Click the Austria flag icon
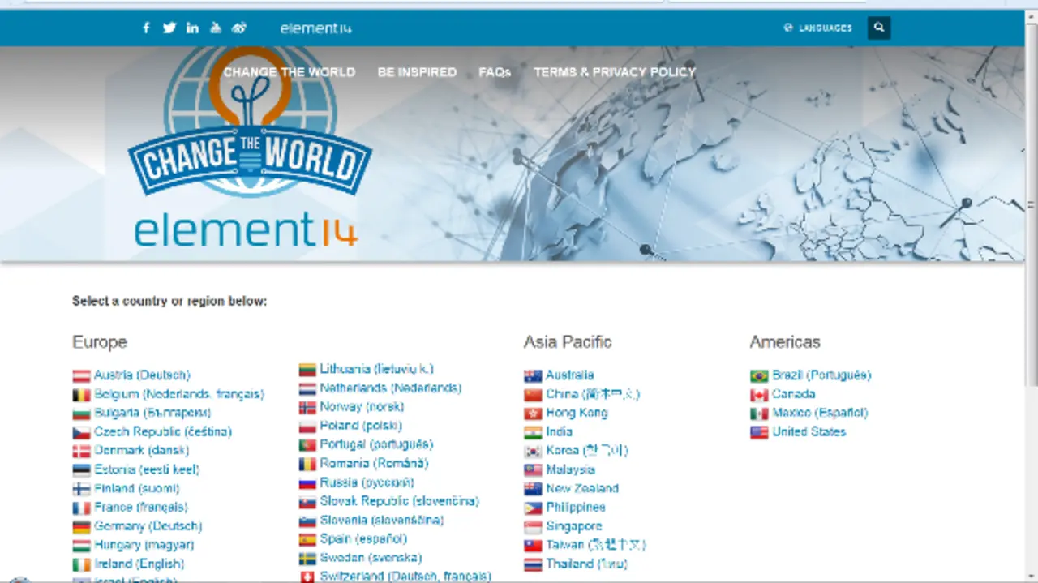 click(81, 375)
